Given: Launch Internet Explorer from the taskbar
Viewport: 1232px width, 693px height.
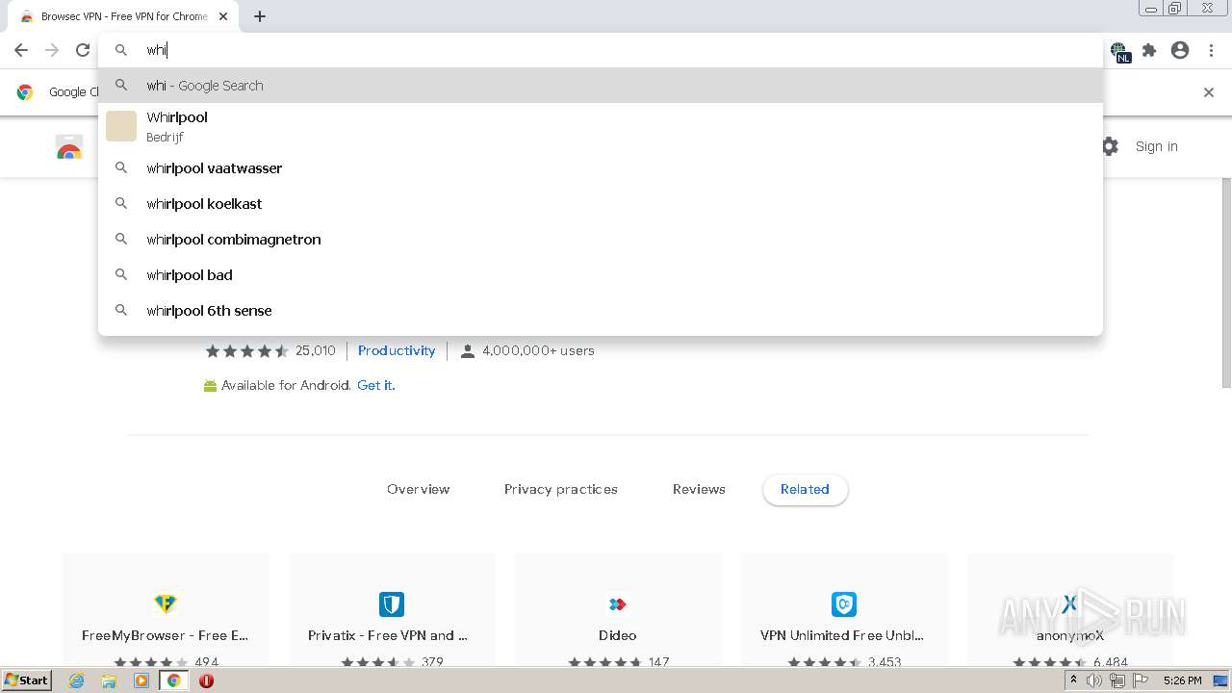Looking at the screenshot, I should pos(76,680).
